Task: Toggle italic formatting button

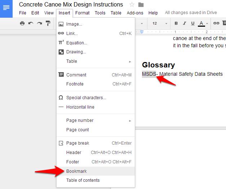Action: 184,23
